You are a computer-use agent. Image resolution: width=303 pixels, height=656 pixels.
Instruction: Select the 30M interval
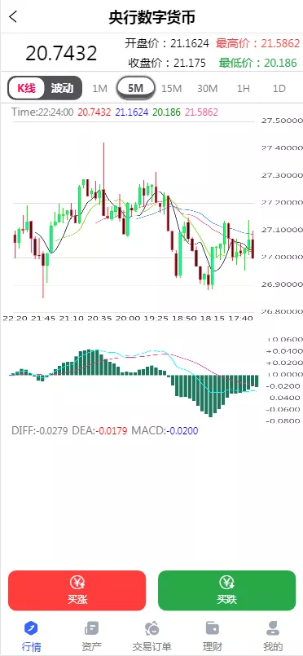click(x=207, y=88)
